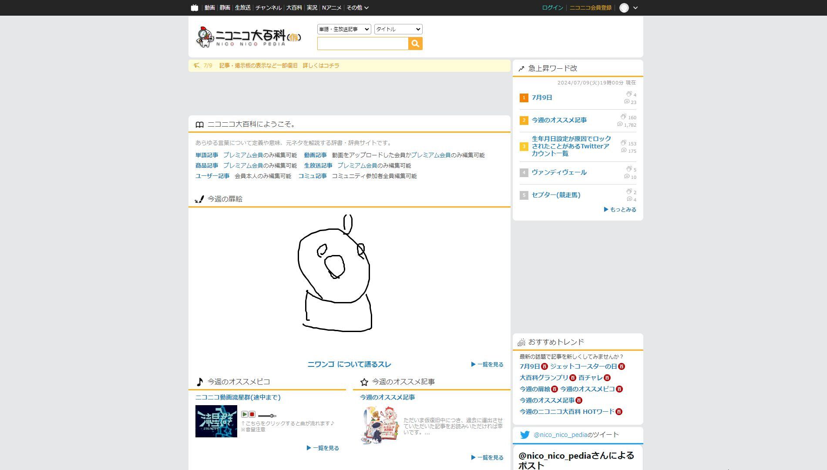Click the megaphone icon in the notice bar
Image resolution: width=827 pixels, height=470 pixels.
point(197,66)
